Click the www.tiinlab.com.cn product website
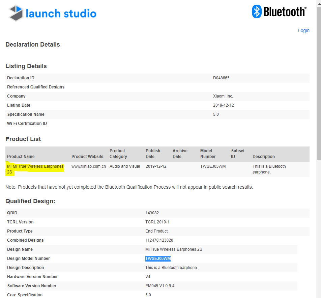 89,166
